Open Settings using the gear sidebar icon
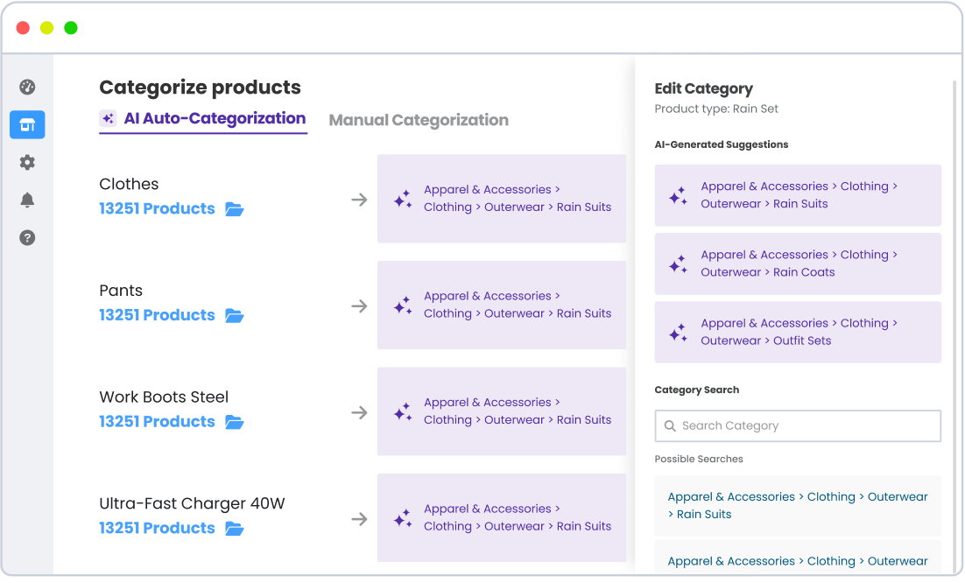Viewport: 965px width, 583px height. click(x=27, y=162)
